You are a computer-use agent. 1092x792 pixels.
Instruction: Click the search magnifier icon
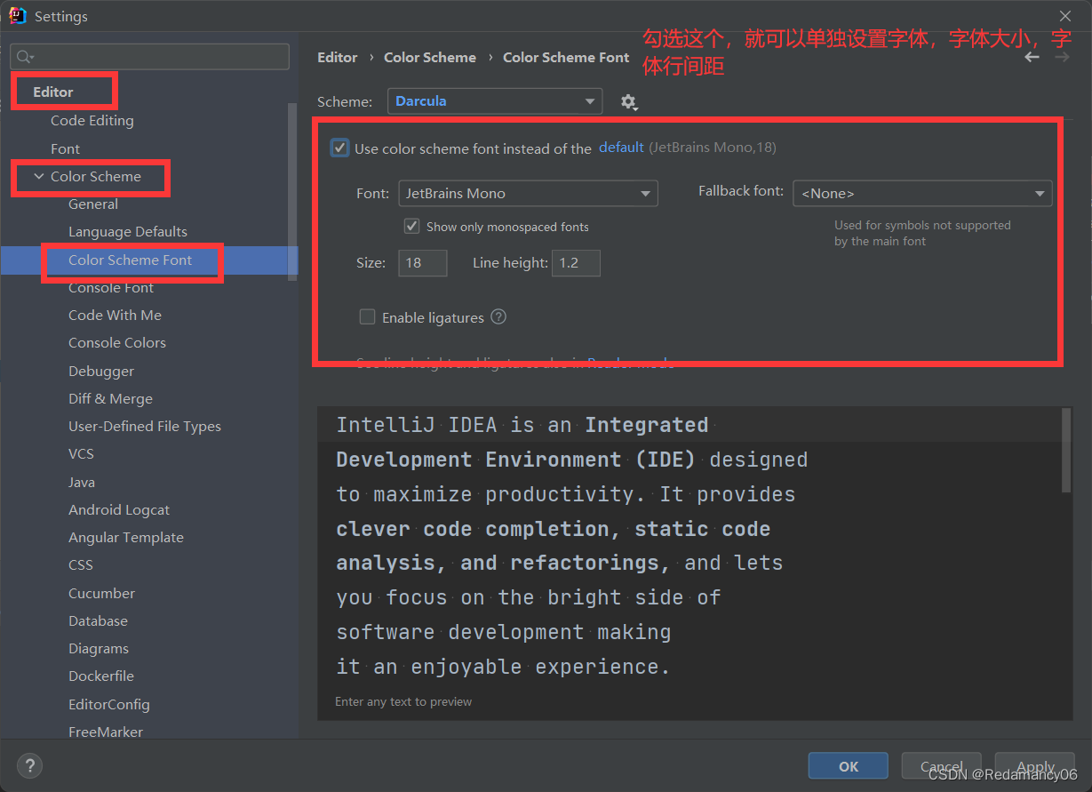tap(25, 57)
